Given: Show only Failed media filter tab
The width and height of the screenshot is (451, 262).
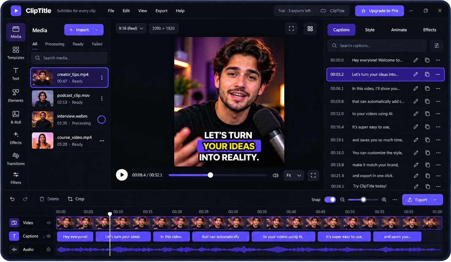Looking at the screenshot, I should (x=97, y=44).
